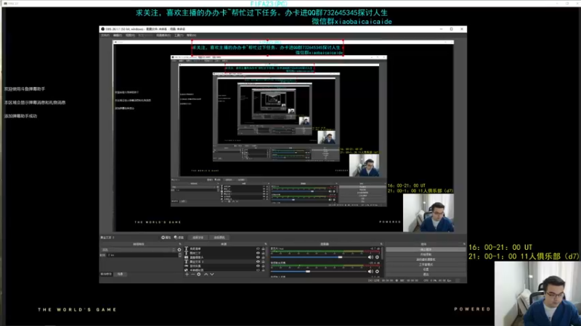Click OBS logo in the title bar

pyautogui.click(x=103, y=29)
